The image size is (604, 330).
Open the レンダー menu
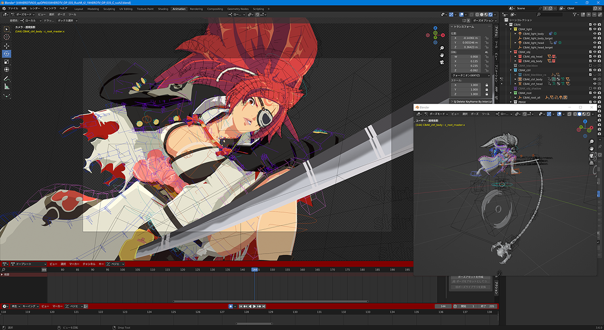click(35, 8)
